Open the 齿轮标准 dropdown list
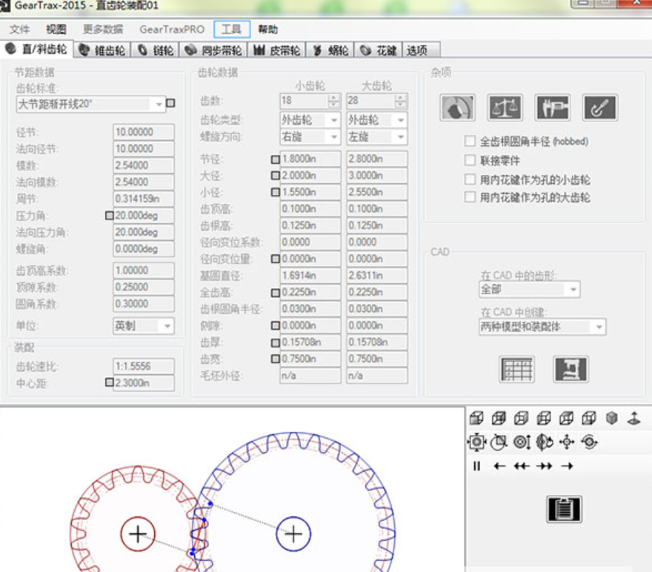This screenshot has width=652, height=572. [159, 104]
